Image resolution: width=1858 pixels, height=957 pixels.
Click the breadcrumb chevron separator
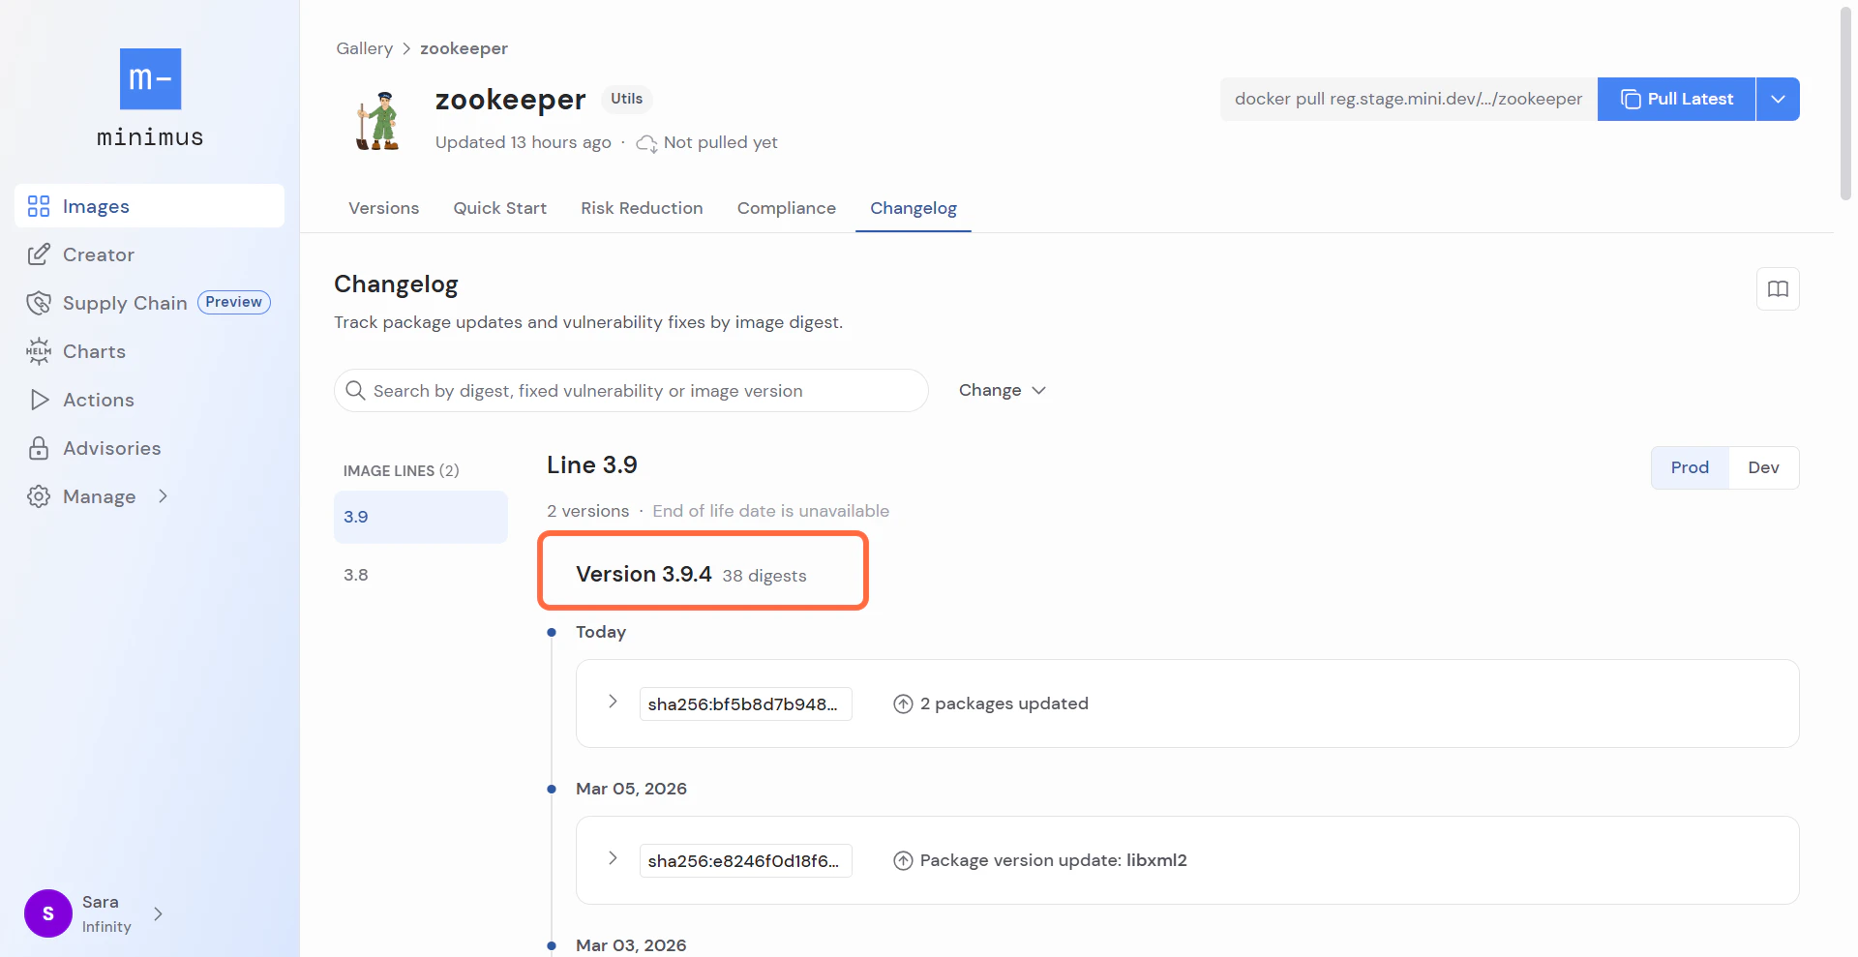pos(406,48)
